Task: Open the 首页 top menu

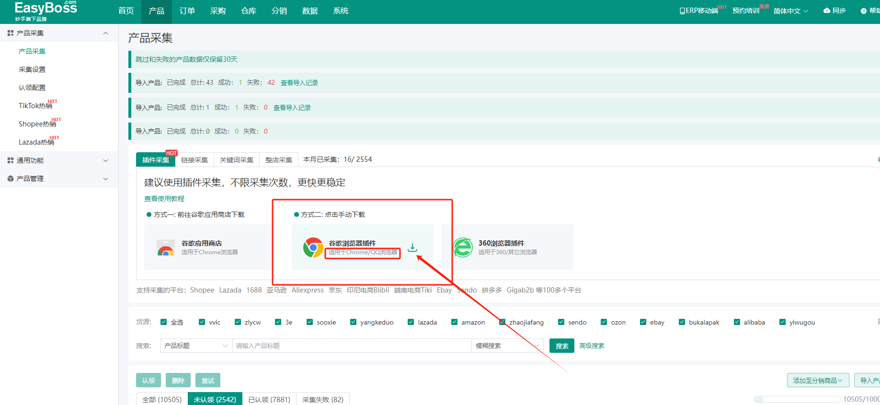Action: pos(126,11)
